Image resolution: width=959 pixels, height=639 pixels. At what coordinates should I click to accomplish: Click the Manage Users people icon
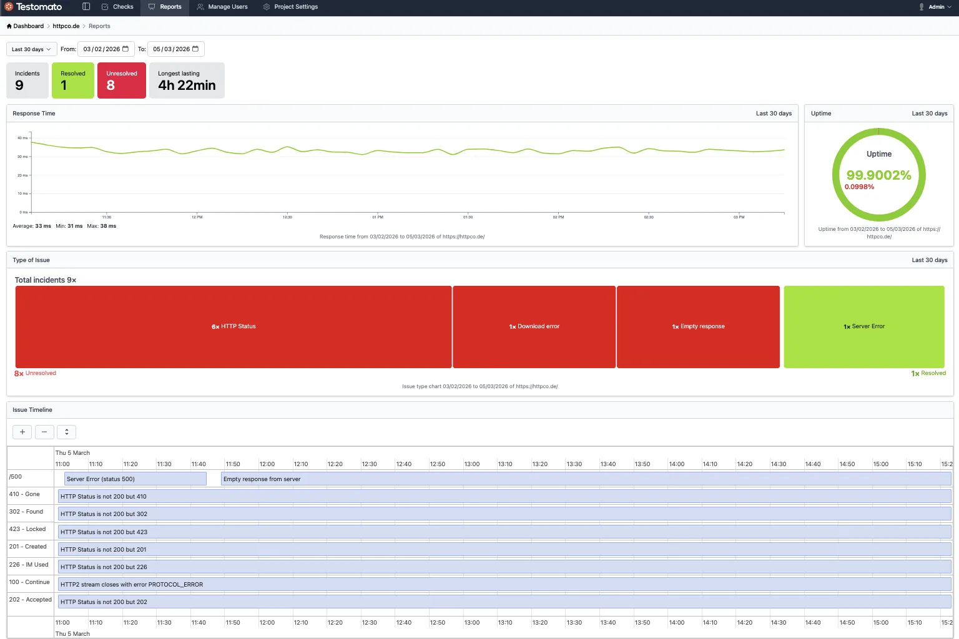(x=200, y=7)
